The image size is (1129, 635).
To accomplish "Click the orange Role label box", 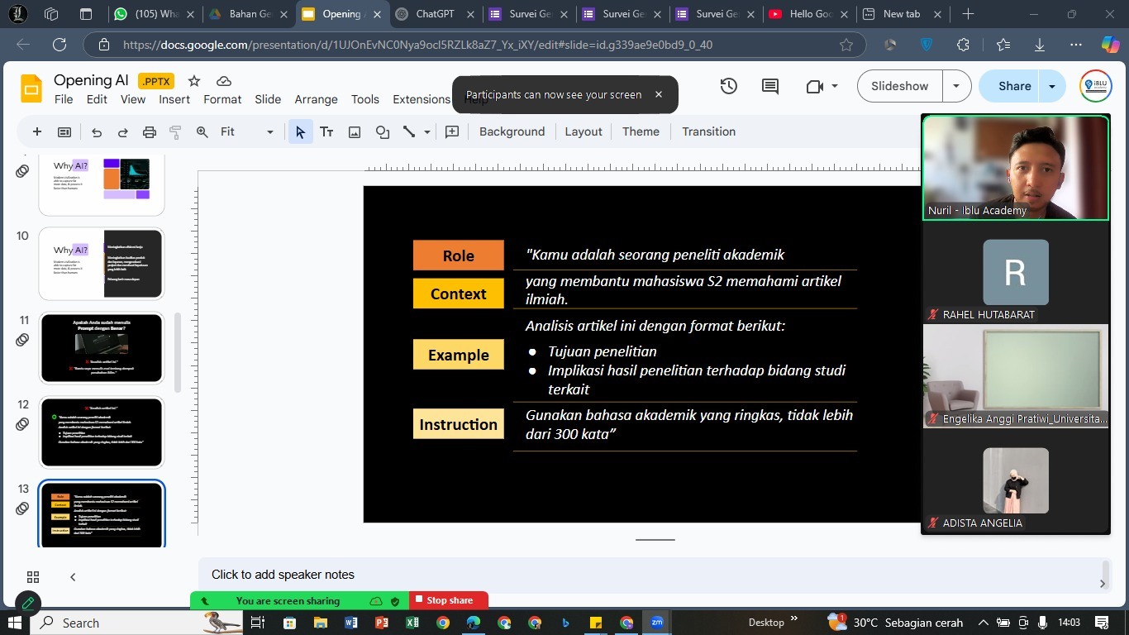I will pyautogui.click(x=458, y=255).
